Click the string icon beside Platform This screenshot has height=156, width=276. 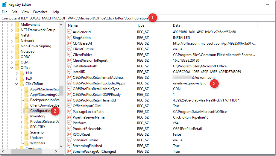(70, 123)
